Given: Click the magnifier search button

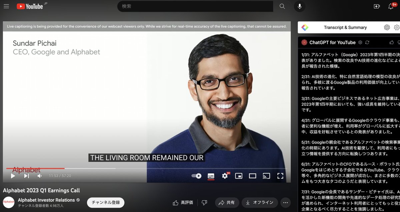Looking at the screenshot, I should click(x=282, y=6).
